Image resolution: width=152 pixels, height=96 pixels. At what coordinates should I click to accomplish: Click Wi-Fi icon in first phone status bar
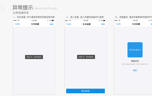19,21
